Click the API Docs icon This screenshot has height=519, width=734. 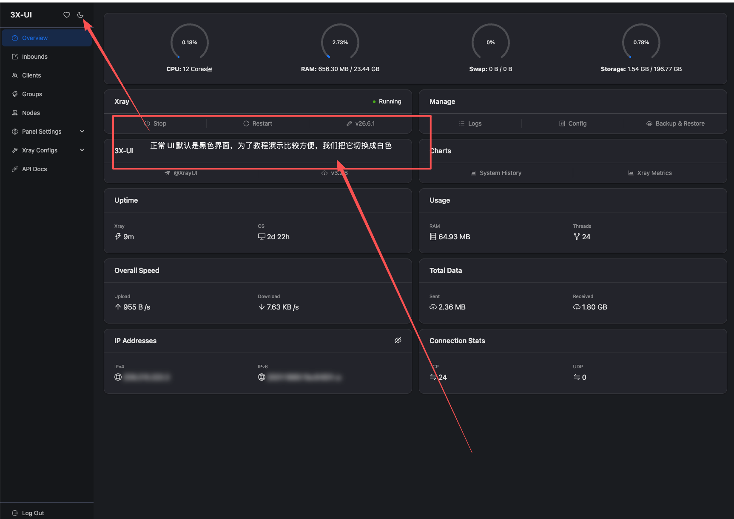15,169
